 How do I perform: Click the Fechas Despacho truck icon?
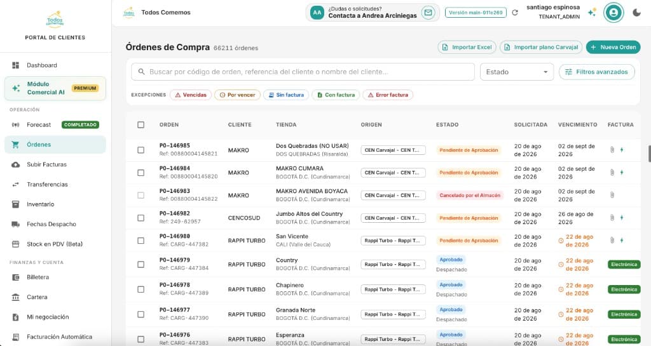(x=15, y=224)
